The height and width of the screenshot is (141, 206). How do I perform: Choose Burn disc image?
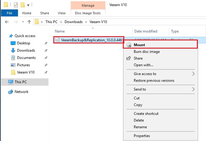147,52
